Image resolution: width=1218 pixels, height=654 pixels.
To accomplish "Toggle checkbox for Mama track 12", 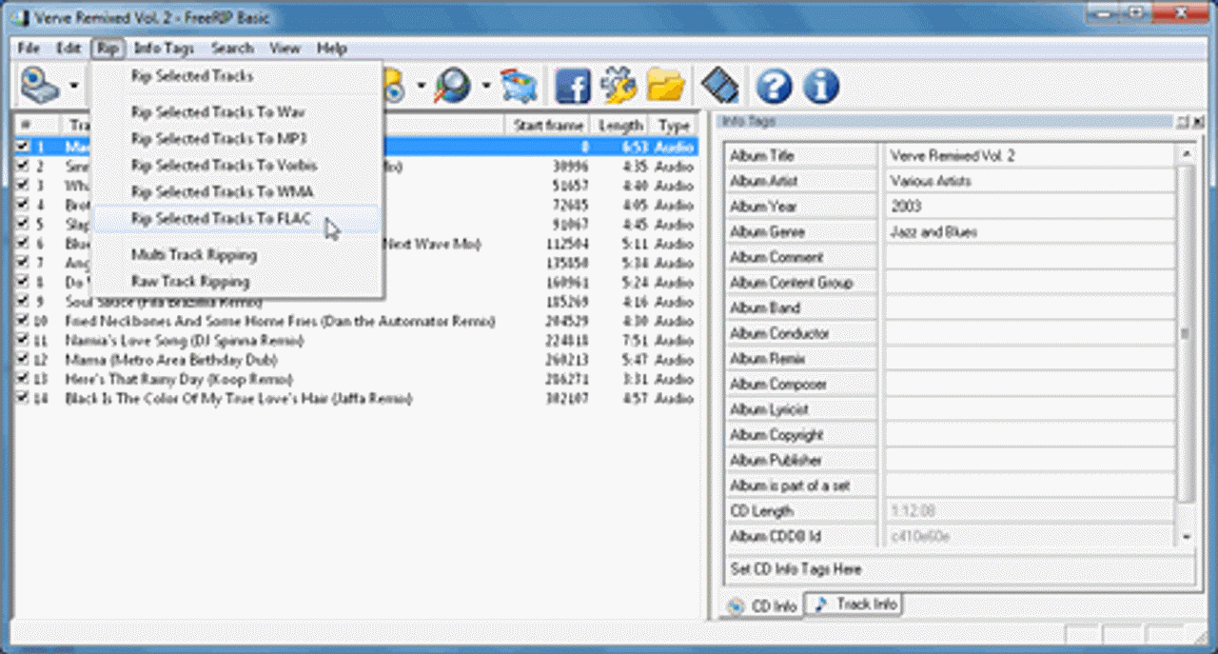I will [x=24, y=360].
